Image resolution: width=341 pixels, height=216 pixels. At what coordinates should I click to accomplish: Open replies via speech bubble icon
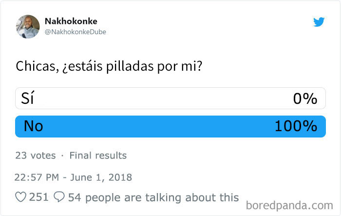[x=59, y=197]
